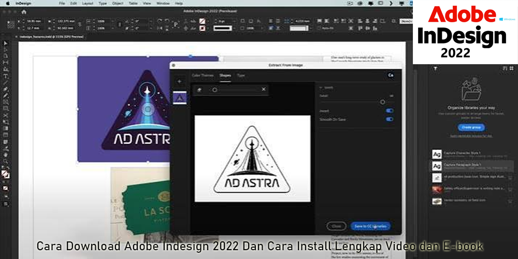
Task: Select the Type tool
Action: pyautogui.click(x=6, y=76)
